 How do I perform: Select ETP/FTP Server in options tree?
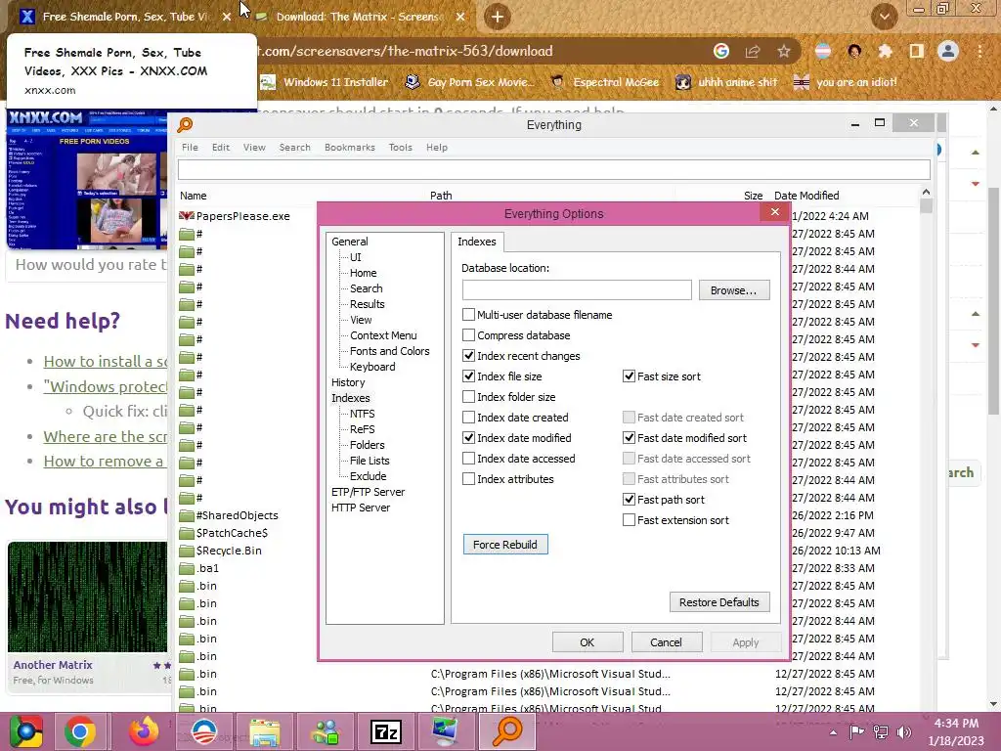pos(368,492)
